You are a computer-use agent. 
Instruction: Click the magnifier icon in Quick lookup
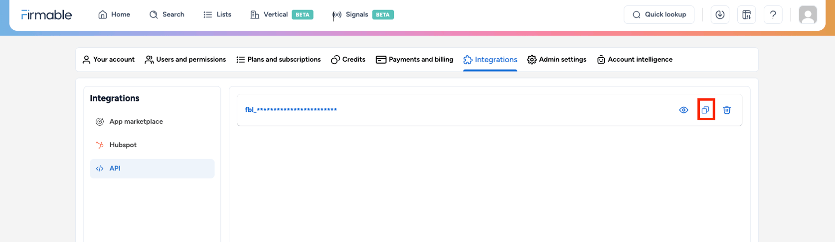click(x=637, y=15)
